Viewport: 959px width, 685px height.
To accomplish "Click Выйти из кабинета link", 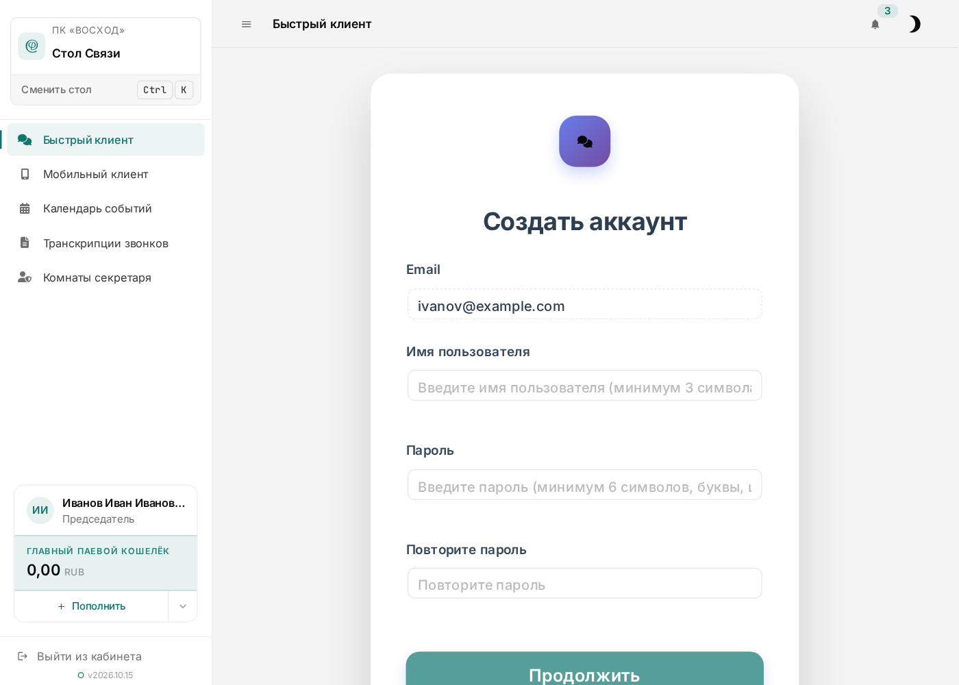I will [89, 656].
